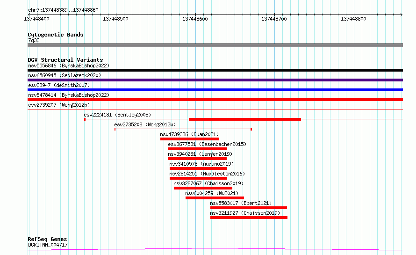The width and height of the screenshot is (416, 255).
Task: Click ruler position 137448800
Action: coord(353,19)
